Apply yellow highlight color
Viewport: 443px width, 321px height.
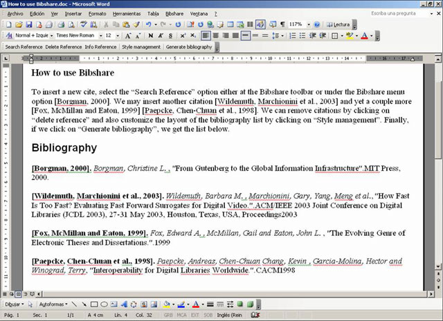tap(350, 35)
